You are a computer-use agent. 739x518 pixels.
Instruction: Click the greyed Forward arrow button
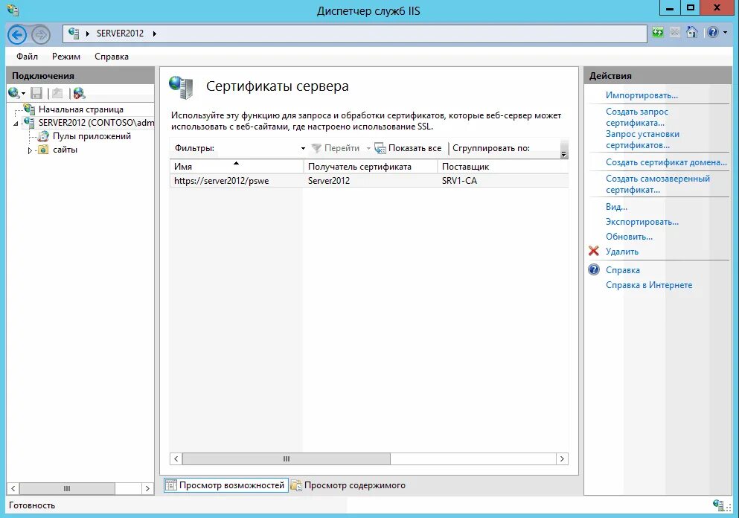coord(41,34)
